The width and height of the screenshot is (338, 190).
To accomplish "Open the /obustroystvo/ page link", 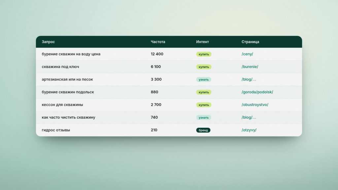I will tap(255, 105).
